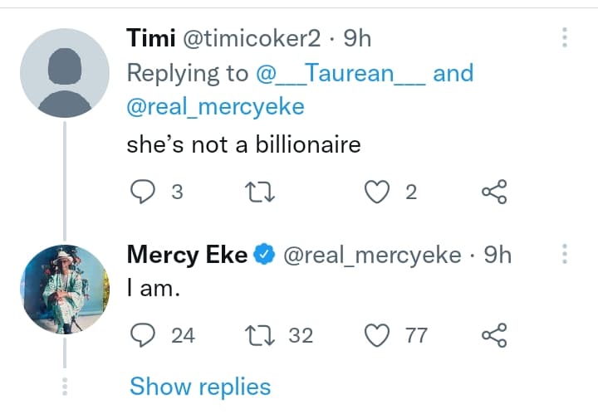Share Timi's tweet

[494, 193]
